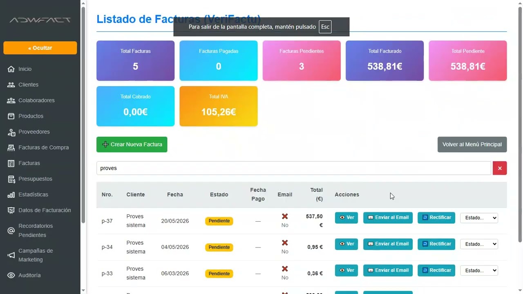Click the Proveedores icon in sidebar
523x294 pixels.
tap(11, 132)
